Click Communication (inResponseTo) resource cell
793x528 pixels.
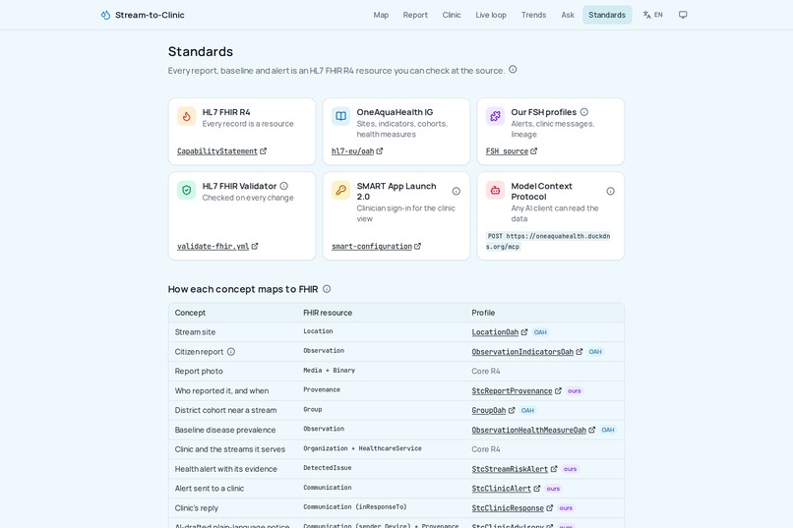tap(355, 506)
